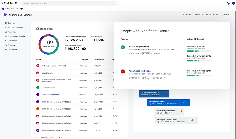Click Andrew Galloway person icon
236x139 pixels.
click(38, 88)
